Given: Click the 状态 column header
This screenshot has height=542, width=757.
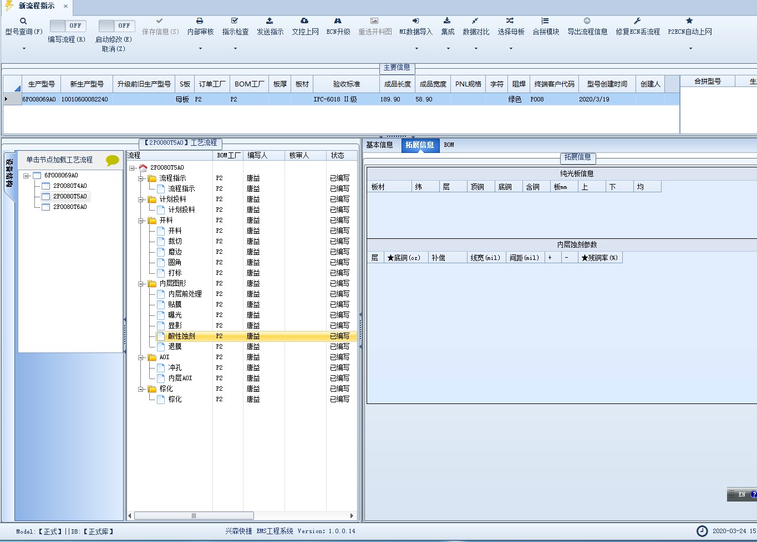Looking at the screenshot, I should click(x=341, y=156).
